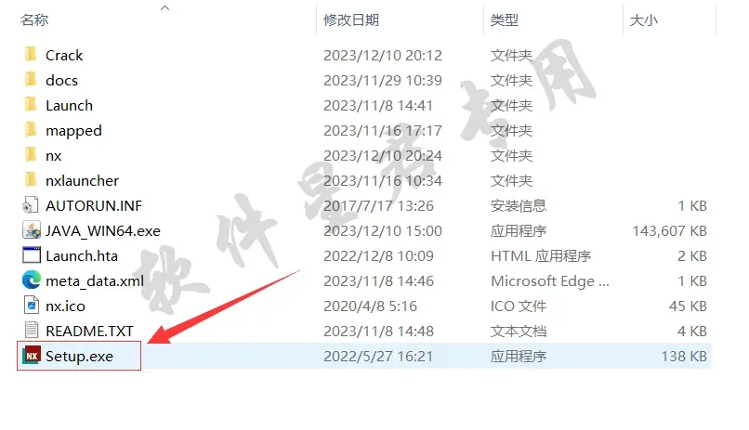Click the AUTORUN.INF gear file icon

click(x=31, y=205)
